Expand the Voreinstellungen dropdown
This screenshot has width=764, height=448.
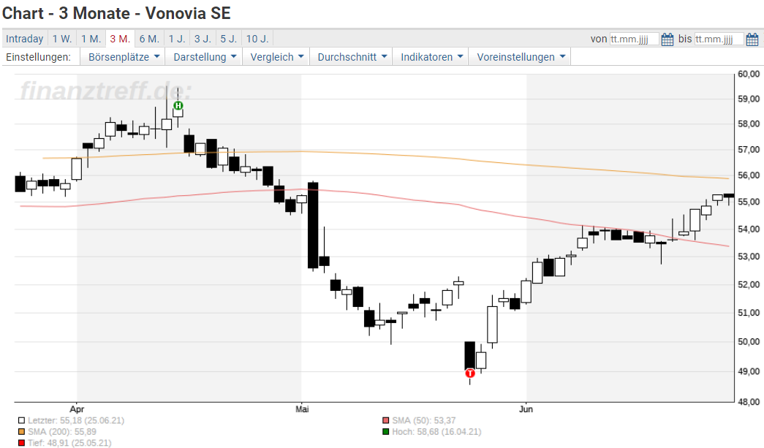(x=521, y=57)
